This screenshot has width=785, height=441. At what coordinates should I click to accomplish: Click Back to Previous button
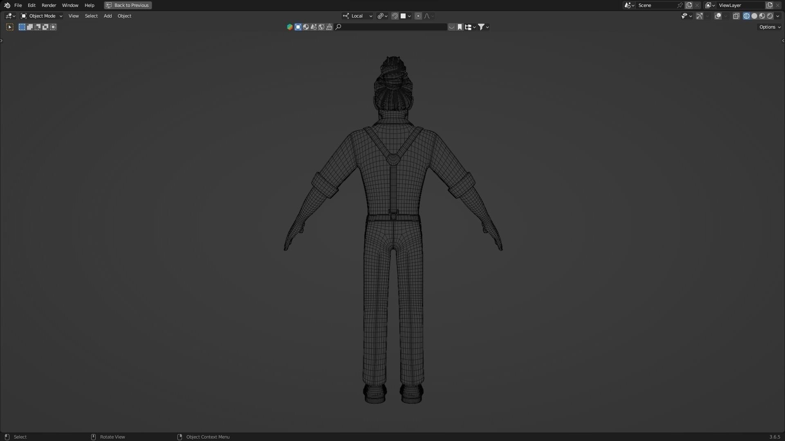[128, 5]
